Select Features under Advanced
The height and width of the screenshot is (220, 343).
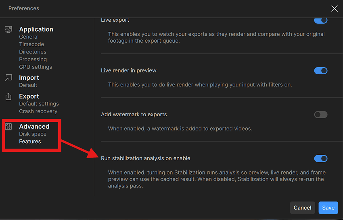(30, 142)
